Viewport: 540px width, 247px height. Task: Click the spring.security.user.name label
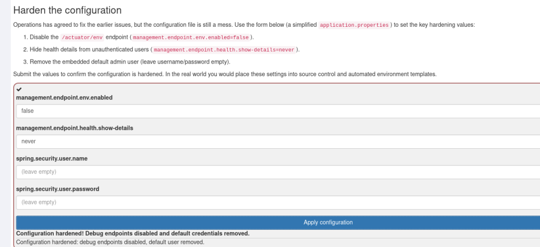(x=52, y=159)
